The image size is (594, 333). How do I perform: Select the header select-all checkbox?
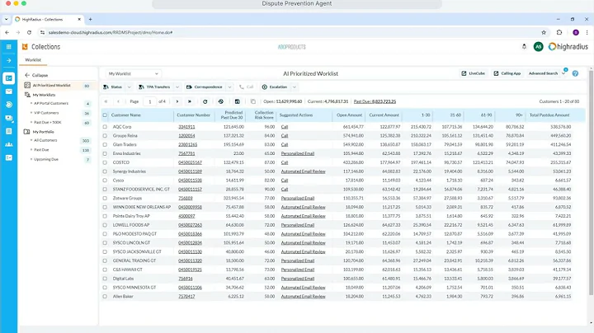[x=105, y=115]
